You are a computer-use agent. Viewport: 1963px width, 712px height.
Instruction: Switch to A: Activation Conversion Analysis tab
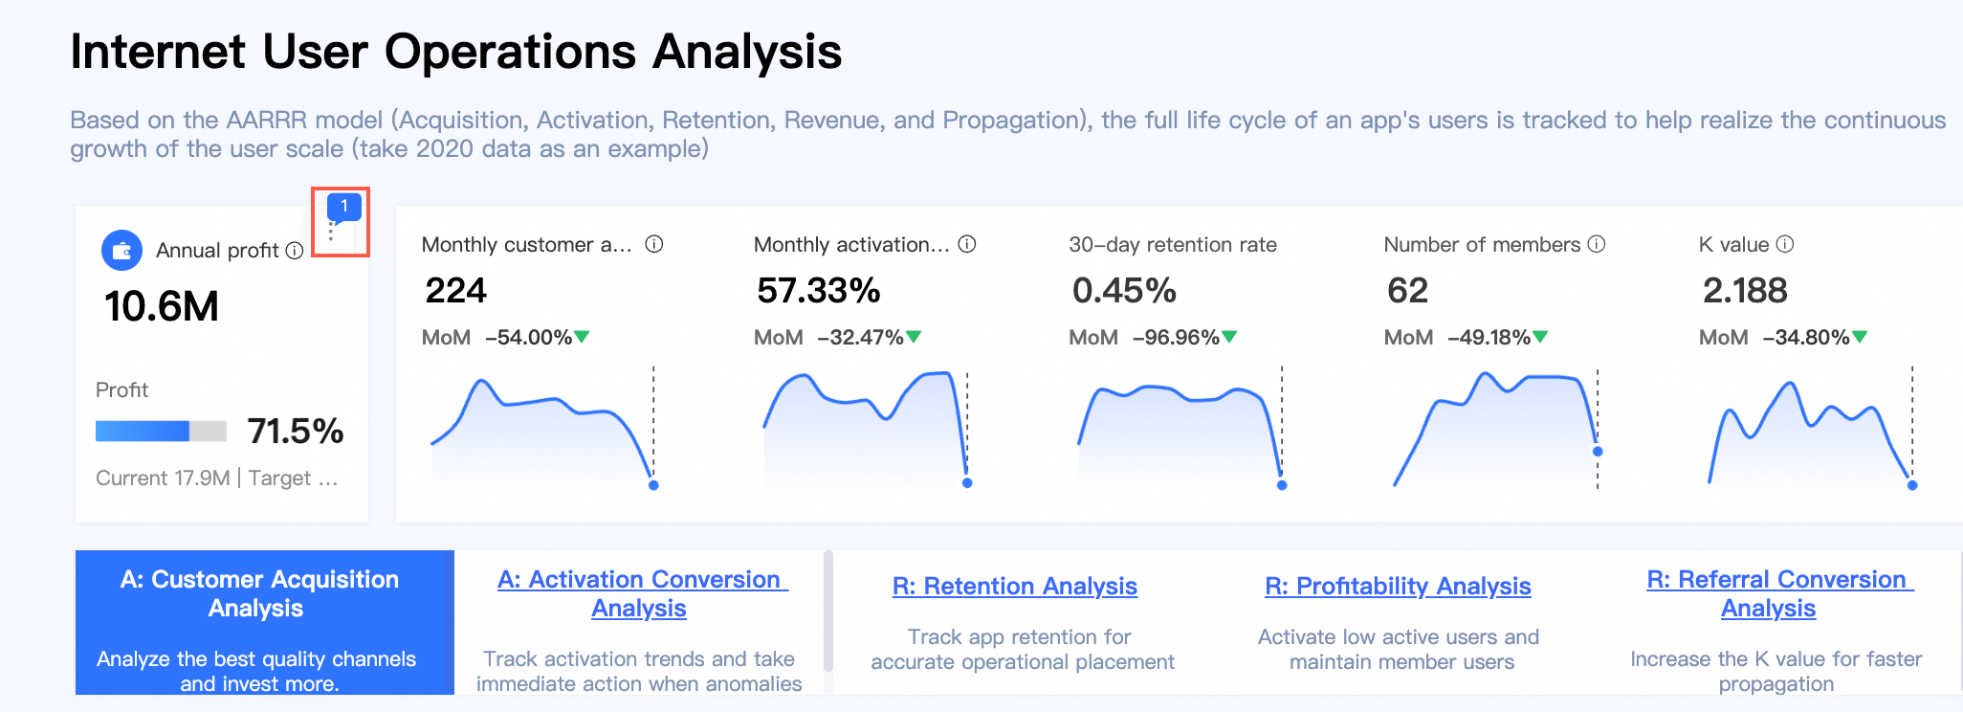[639, 593]
